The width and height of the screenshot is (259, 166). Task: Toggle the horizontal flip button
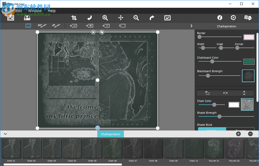[225, 93]
